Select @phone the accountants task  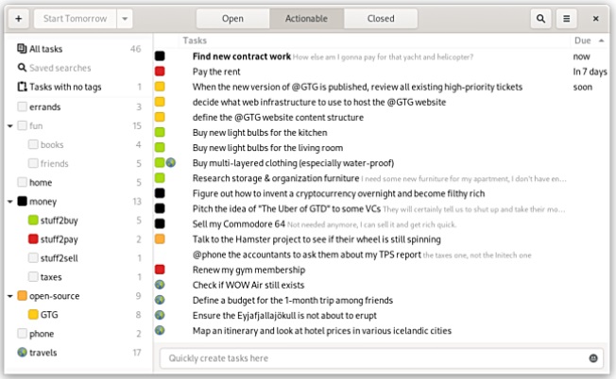coord(381,254)
